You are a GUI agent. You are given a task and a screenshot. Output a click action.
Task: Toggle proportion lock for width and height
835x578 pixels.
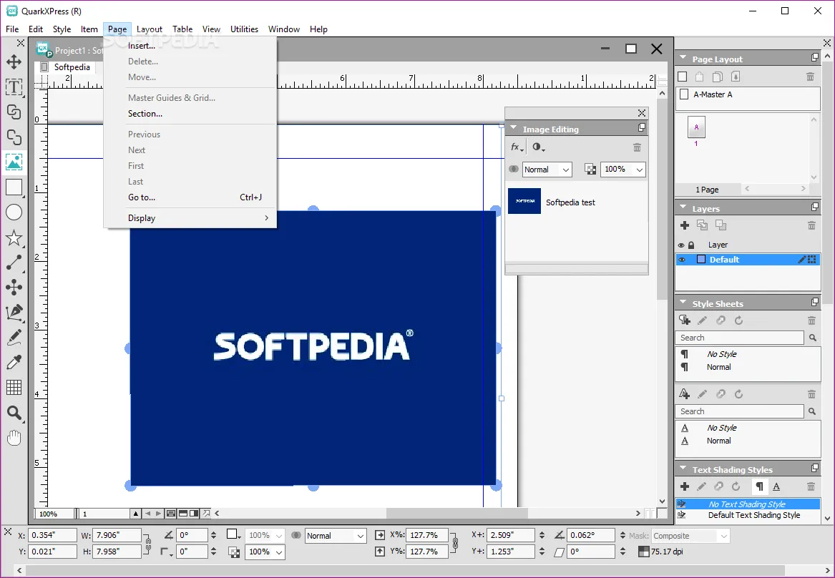148,544
